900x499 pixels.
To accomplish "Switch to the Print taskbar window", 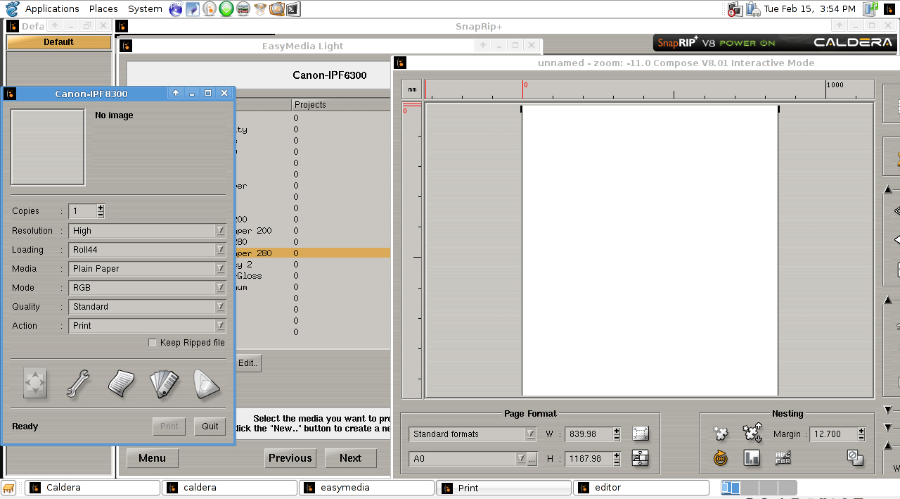I will point(504,487).
